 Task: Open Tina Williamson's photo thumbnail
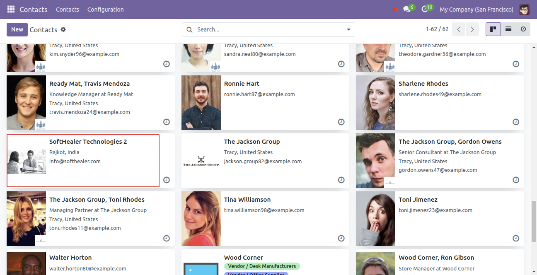pyautogui.click(x=201, y=219)
